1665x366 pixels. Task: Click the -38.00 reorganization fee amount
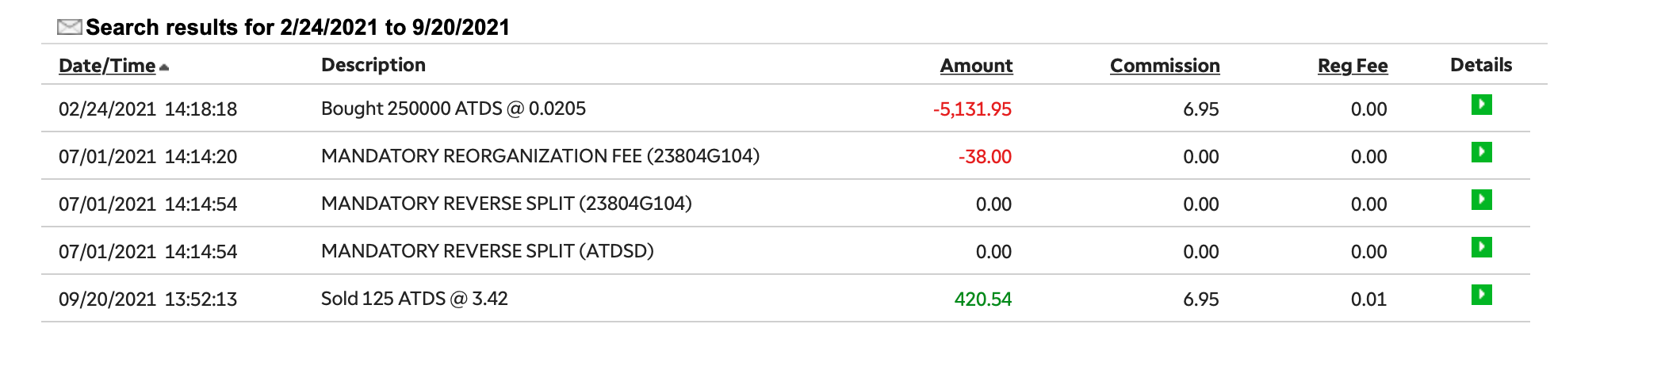[985, 157]
